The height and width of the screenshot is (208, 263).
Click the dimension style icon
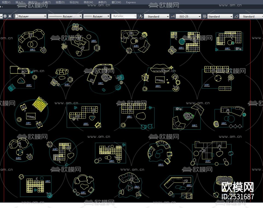click(x=173, y=16)
